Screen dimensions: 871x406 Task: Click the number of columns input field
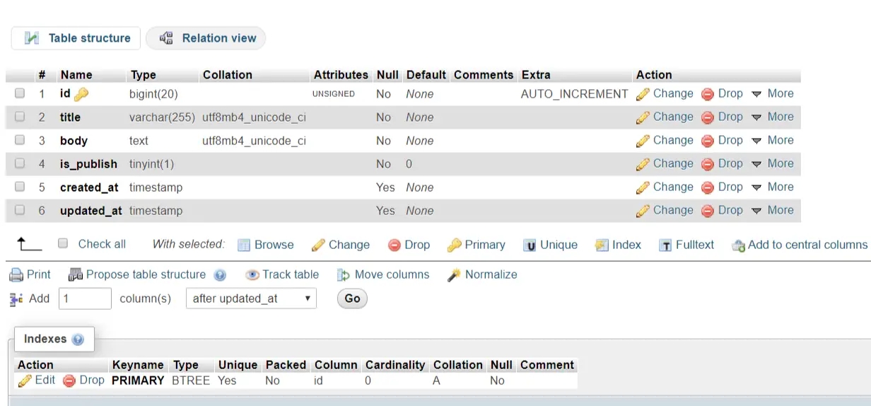(x=85, y=298)
